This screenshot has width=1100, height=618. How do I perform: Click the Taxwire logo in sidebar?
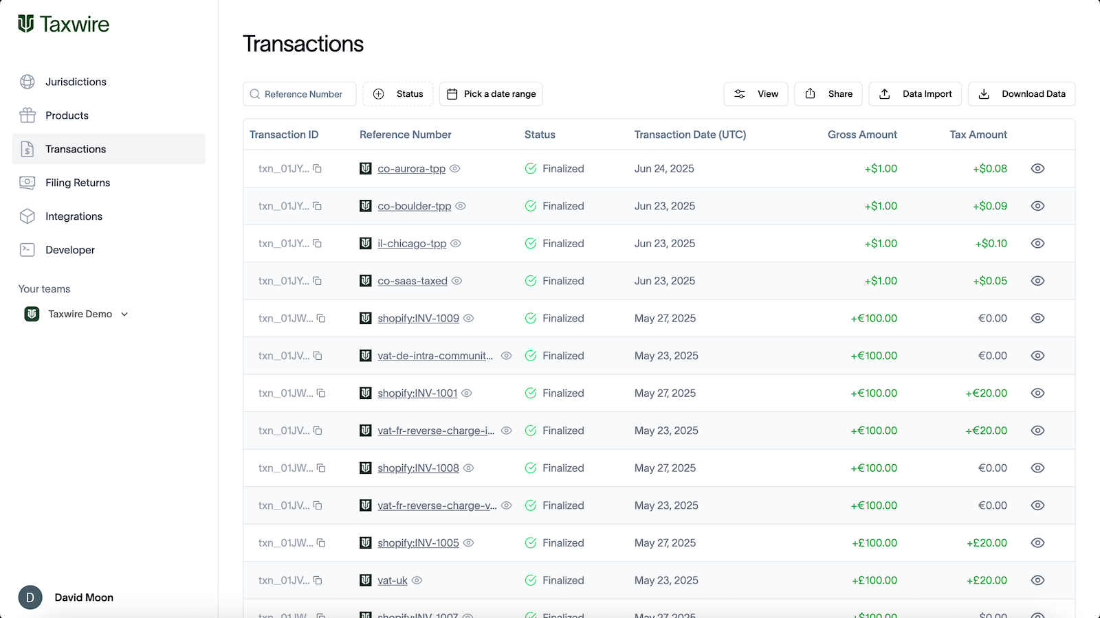tap(63, 24)
